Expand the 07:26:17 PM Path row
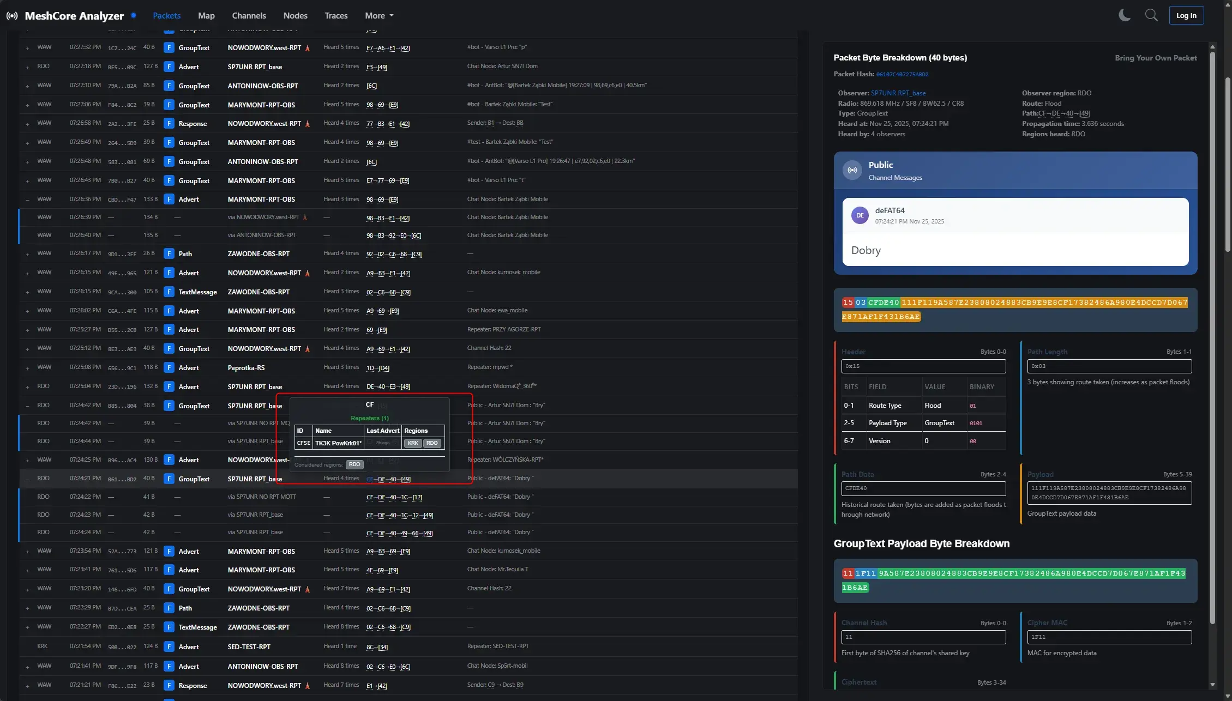Screen dimensions: 1232x701 [27, 255]
